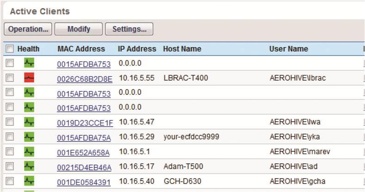Click the Modify button
Viewport: 365px width, 192px height.
[79, 29]
